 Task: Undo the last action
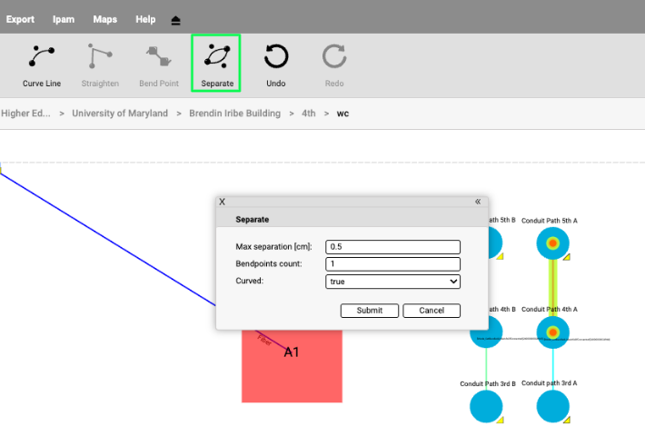pos(275,63)
